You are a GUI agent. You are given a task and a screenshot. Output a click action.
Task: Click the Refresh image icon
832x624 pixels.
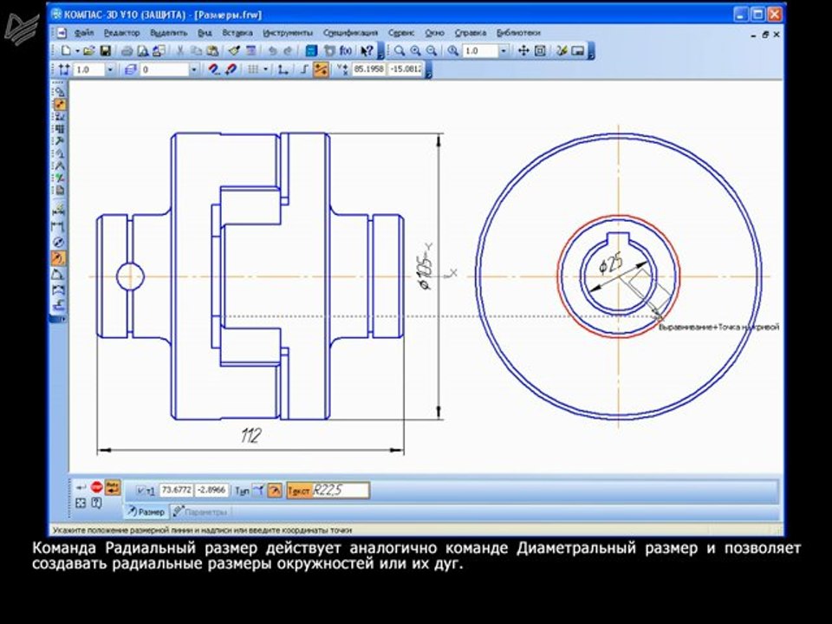click(562, 51)
